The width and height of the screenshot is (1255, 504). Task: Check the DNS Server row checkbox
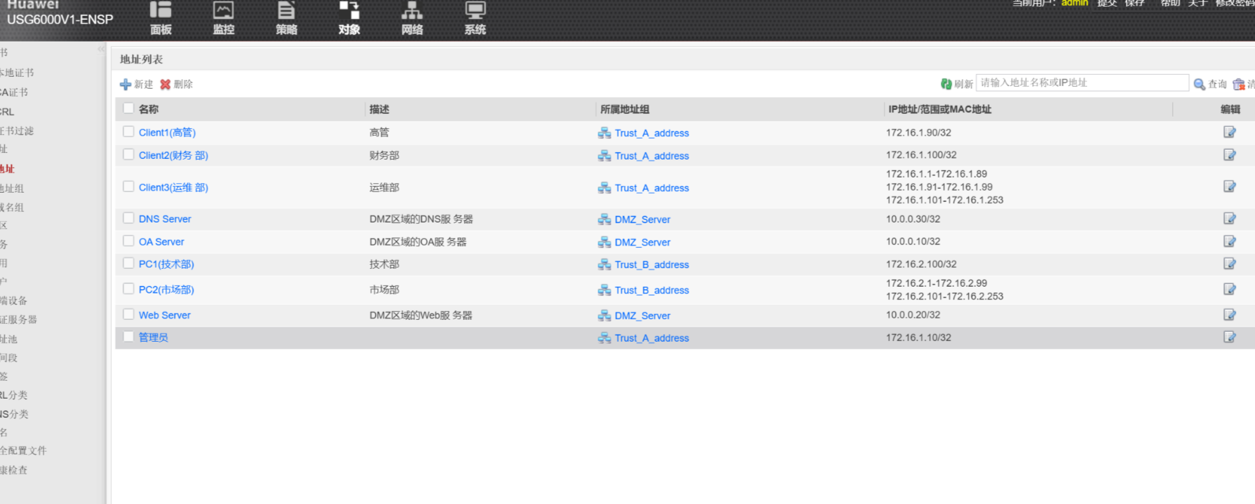129,218
